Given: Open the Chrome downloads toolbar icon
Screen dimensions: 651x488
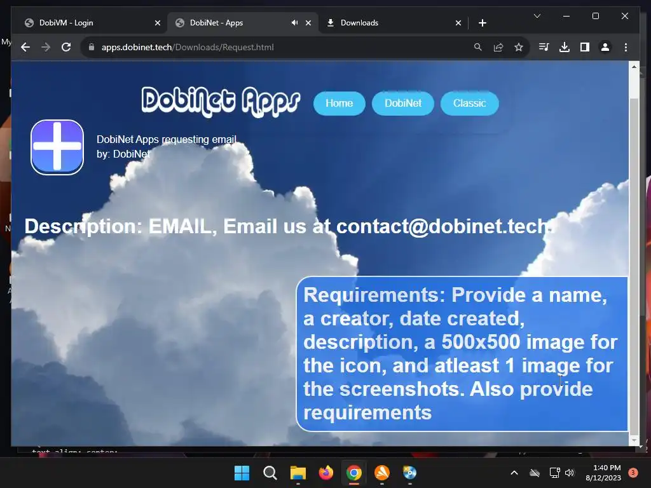Looking at the screenshot, I should pyautogui.click(x=565, y=47).
